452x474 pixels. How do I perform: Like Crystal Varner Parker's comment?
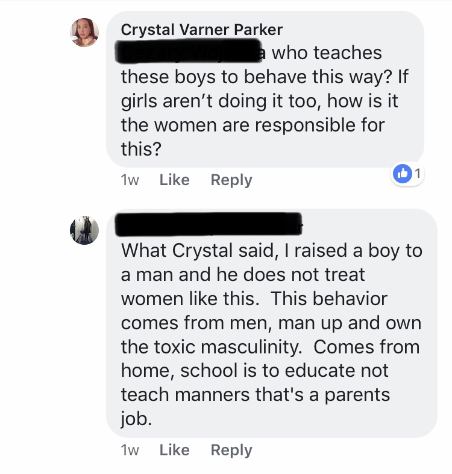(174, 180)
